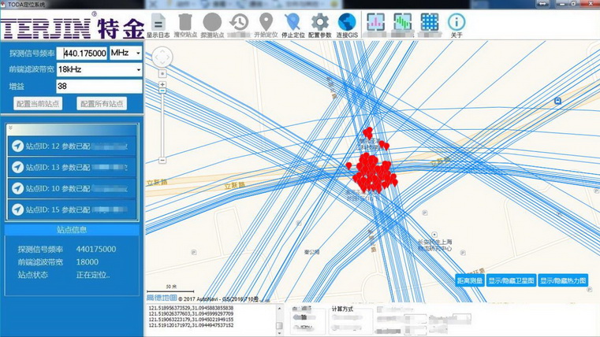Screen dimensions: 600x337
Task: Click the 增益 gain input field
Action: [99, 86]
